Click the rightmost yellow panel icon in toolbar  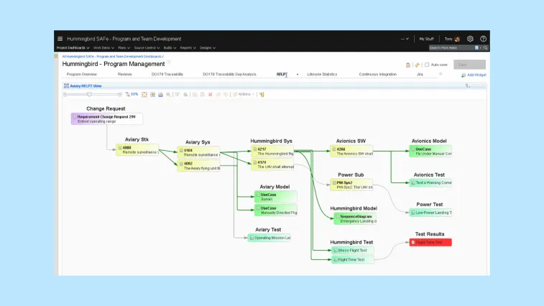[262, 94]
